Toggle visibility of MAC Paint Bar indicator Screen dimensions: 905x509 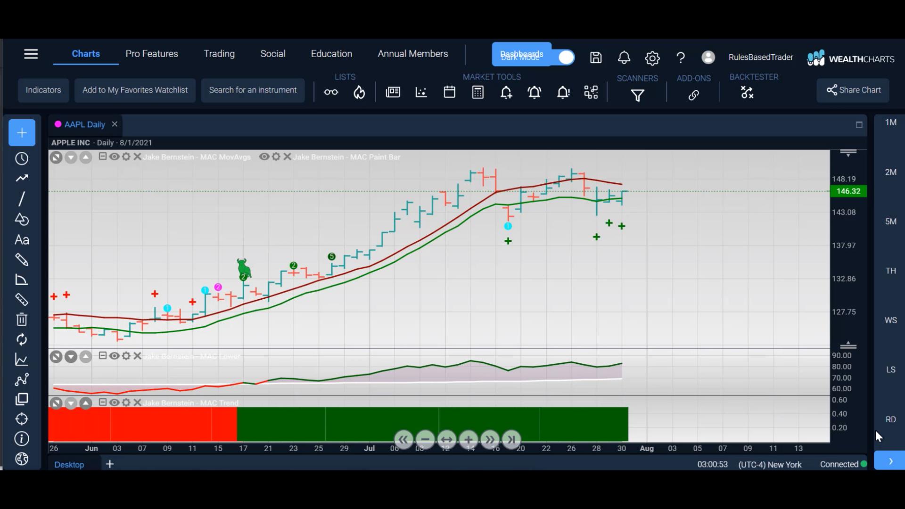[264, 156]
